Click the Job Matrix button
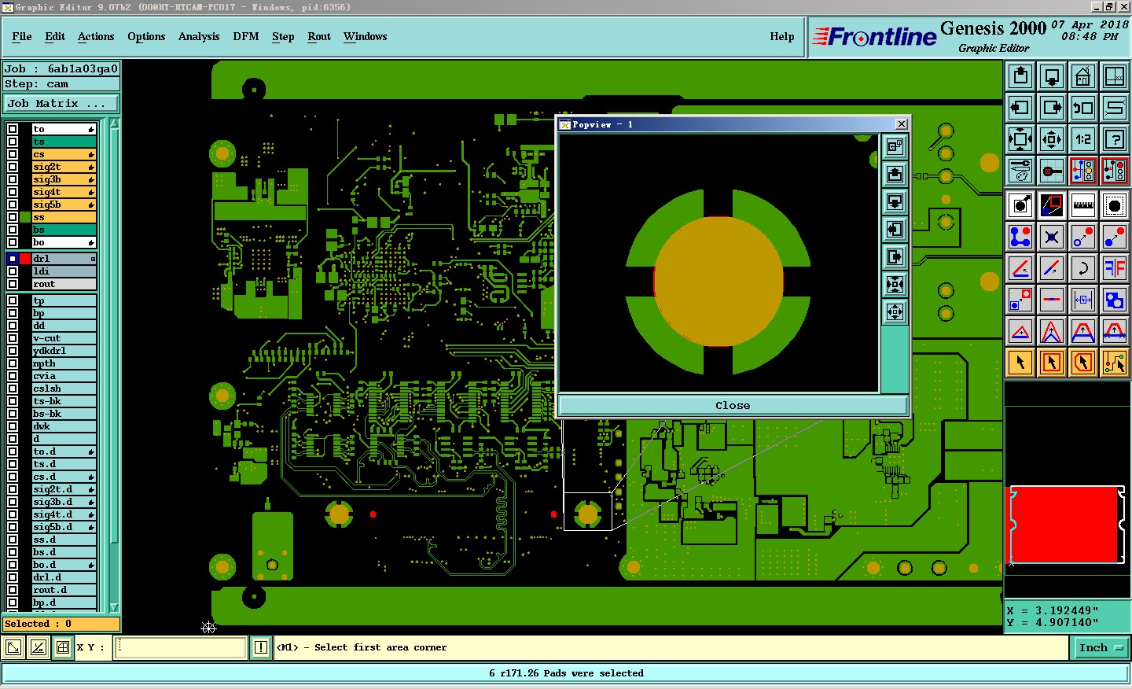The width and height of the screenshot is (1132, 689). pos(61,103)
